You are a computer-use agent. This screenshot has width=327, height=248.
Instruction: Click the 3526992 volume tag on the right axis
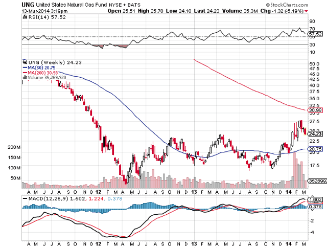click(317, 181)
